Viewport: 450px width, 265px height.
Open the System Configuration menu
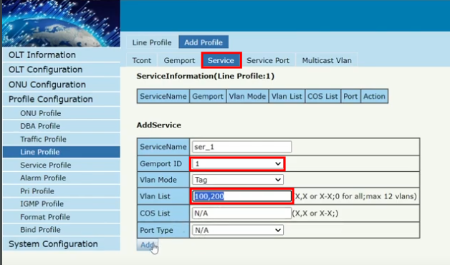click(61, 244)
